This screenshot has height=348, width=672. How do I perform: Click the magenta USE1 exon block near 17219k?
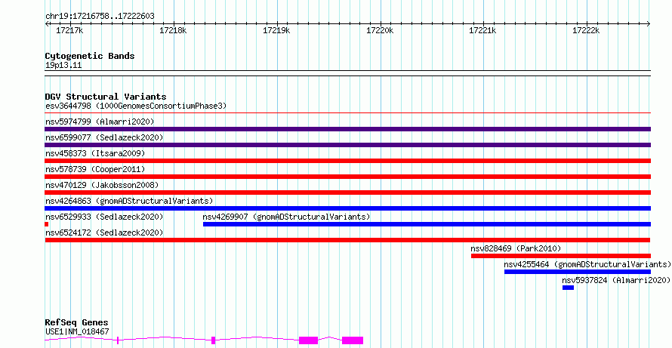click(x=309, y=340)
